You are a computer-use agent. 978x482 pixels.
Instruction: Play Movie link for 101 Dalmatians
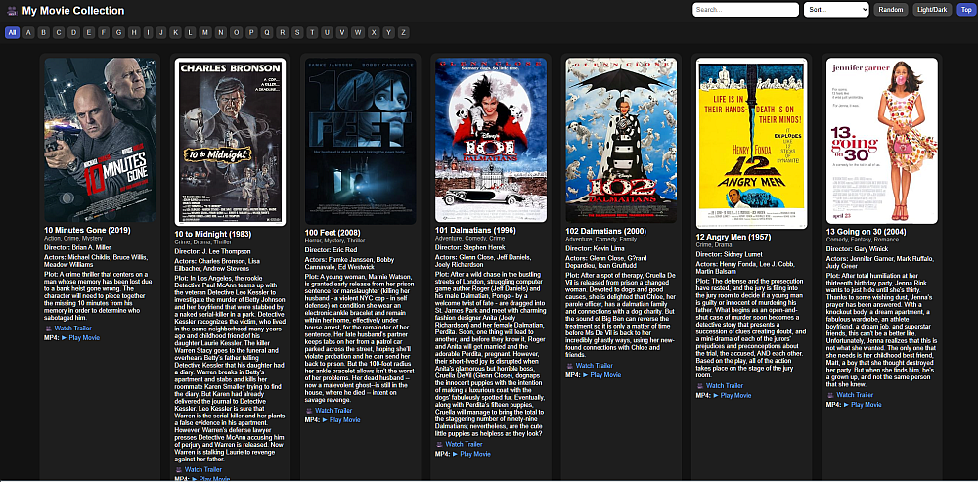[x=471, y=454]
